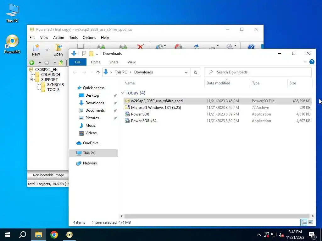Open dropdown arrow next to New button
The image size is (322, 241).
click(x=47, y=50)
